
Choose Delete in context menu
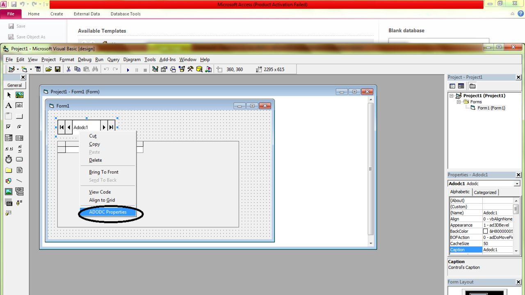pyautogui.click(x=96, y=160)
